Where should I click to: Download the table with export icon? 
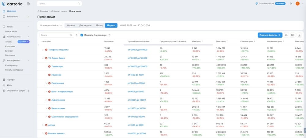pos(299,35)
